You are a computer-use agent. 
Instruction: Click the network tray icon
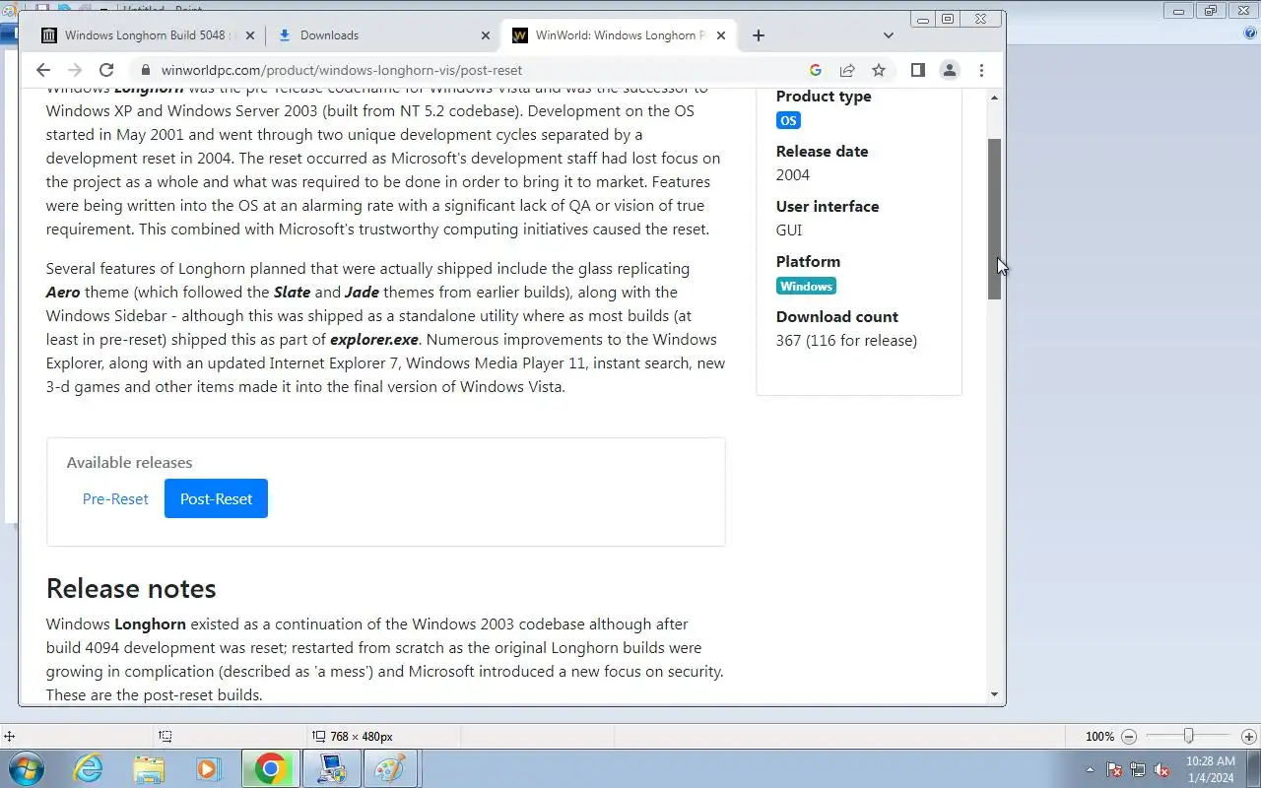pos(1138,769)
